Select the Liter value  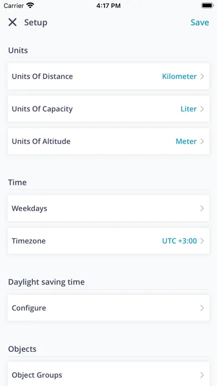pyautogui.click(x=189, y=109)
